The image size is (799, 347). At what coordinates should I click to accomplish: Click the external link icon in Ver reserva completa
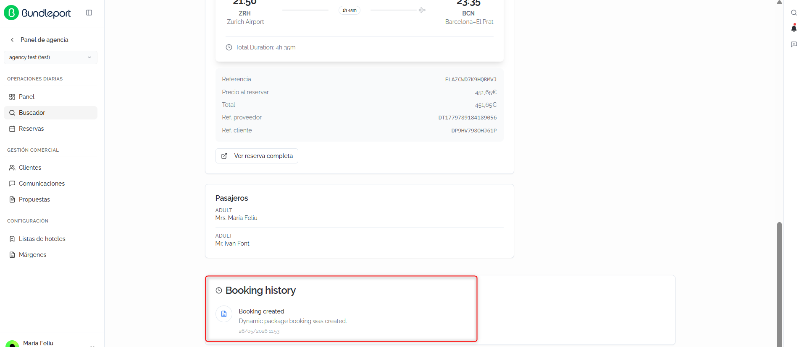click(x=224, y=156)
